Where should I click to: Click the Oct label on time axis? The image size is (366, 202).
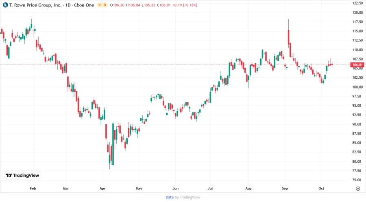(321, 189)
